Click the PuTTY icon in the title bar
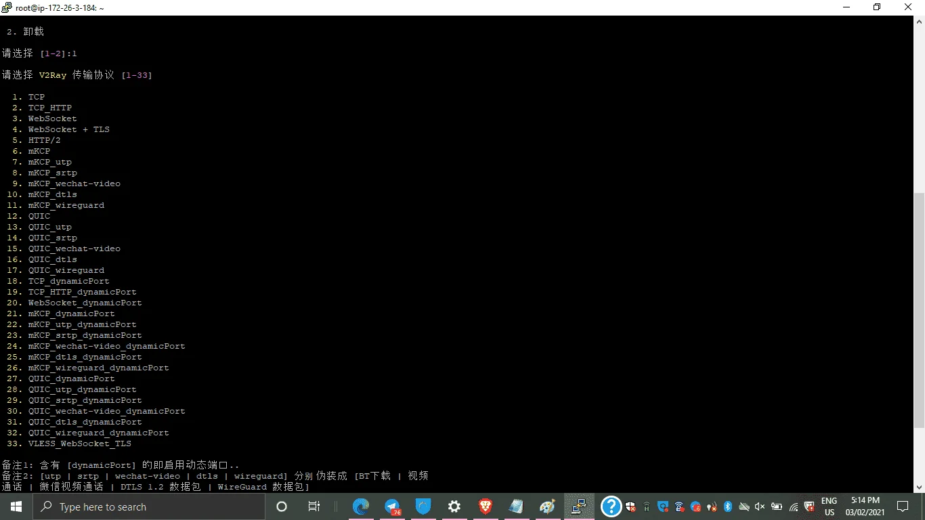 (x=7, y=7)
